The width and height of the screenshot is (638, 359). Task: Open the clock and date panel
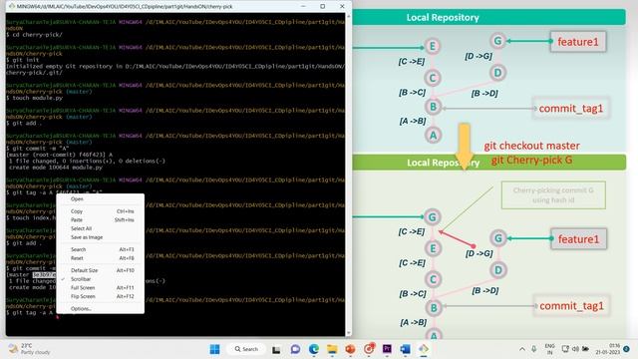point(608,349)
